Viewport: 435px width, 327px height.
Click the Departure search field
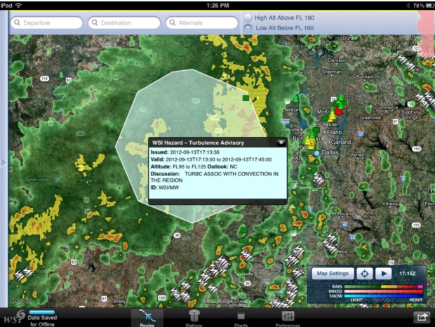46,22
